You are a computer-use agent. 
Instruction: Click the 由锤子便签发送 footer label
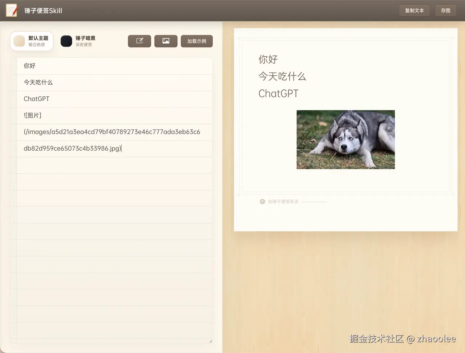click(x=283, y=201)
